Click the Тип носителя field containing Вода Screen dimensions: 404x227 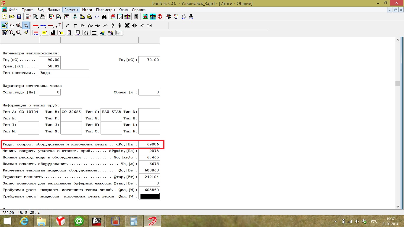pyautogui.click(x=64, y=73)
